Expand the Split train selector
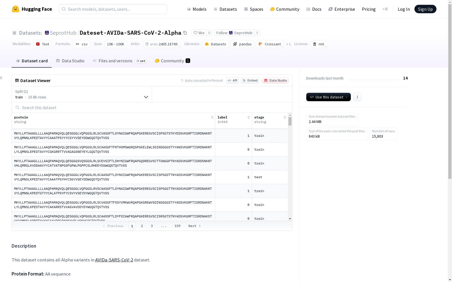The height and width of the screenshot is (282, 452). coord(82,94)
